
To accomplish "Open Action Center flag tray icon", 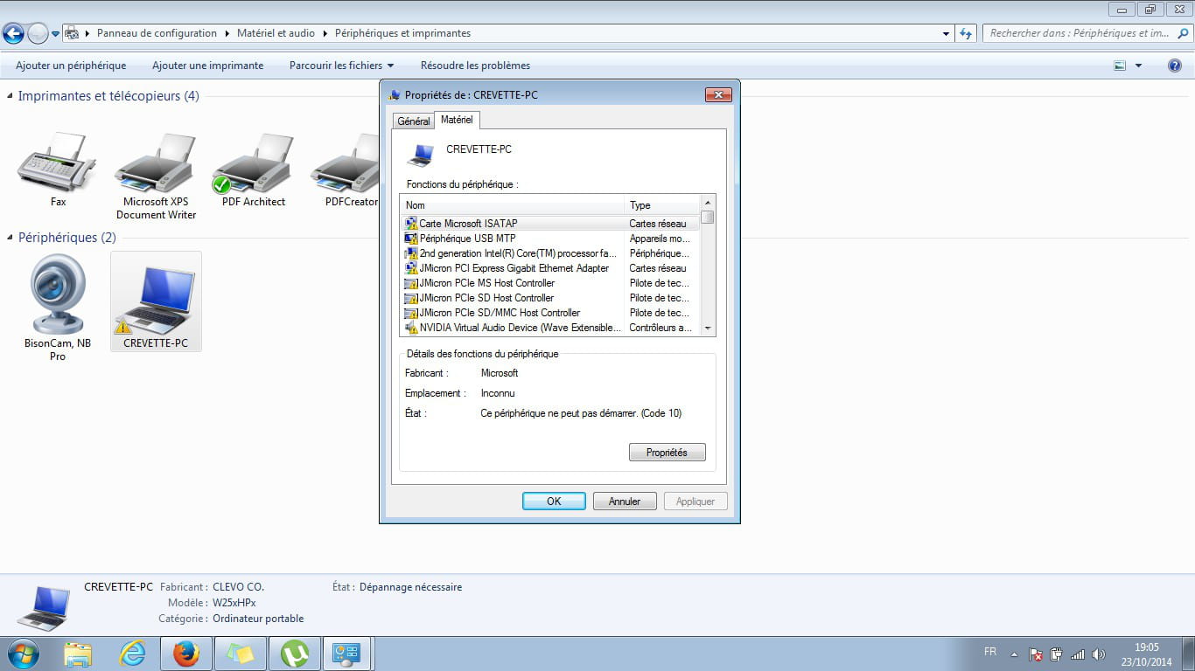I will 1035,654.
